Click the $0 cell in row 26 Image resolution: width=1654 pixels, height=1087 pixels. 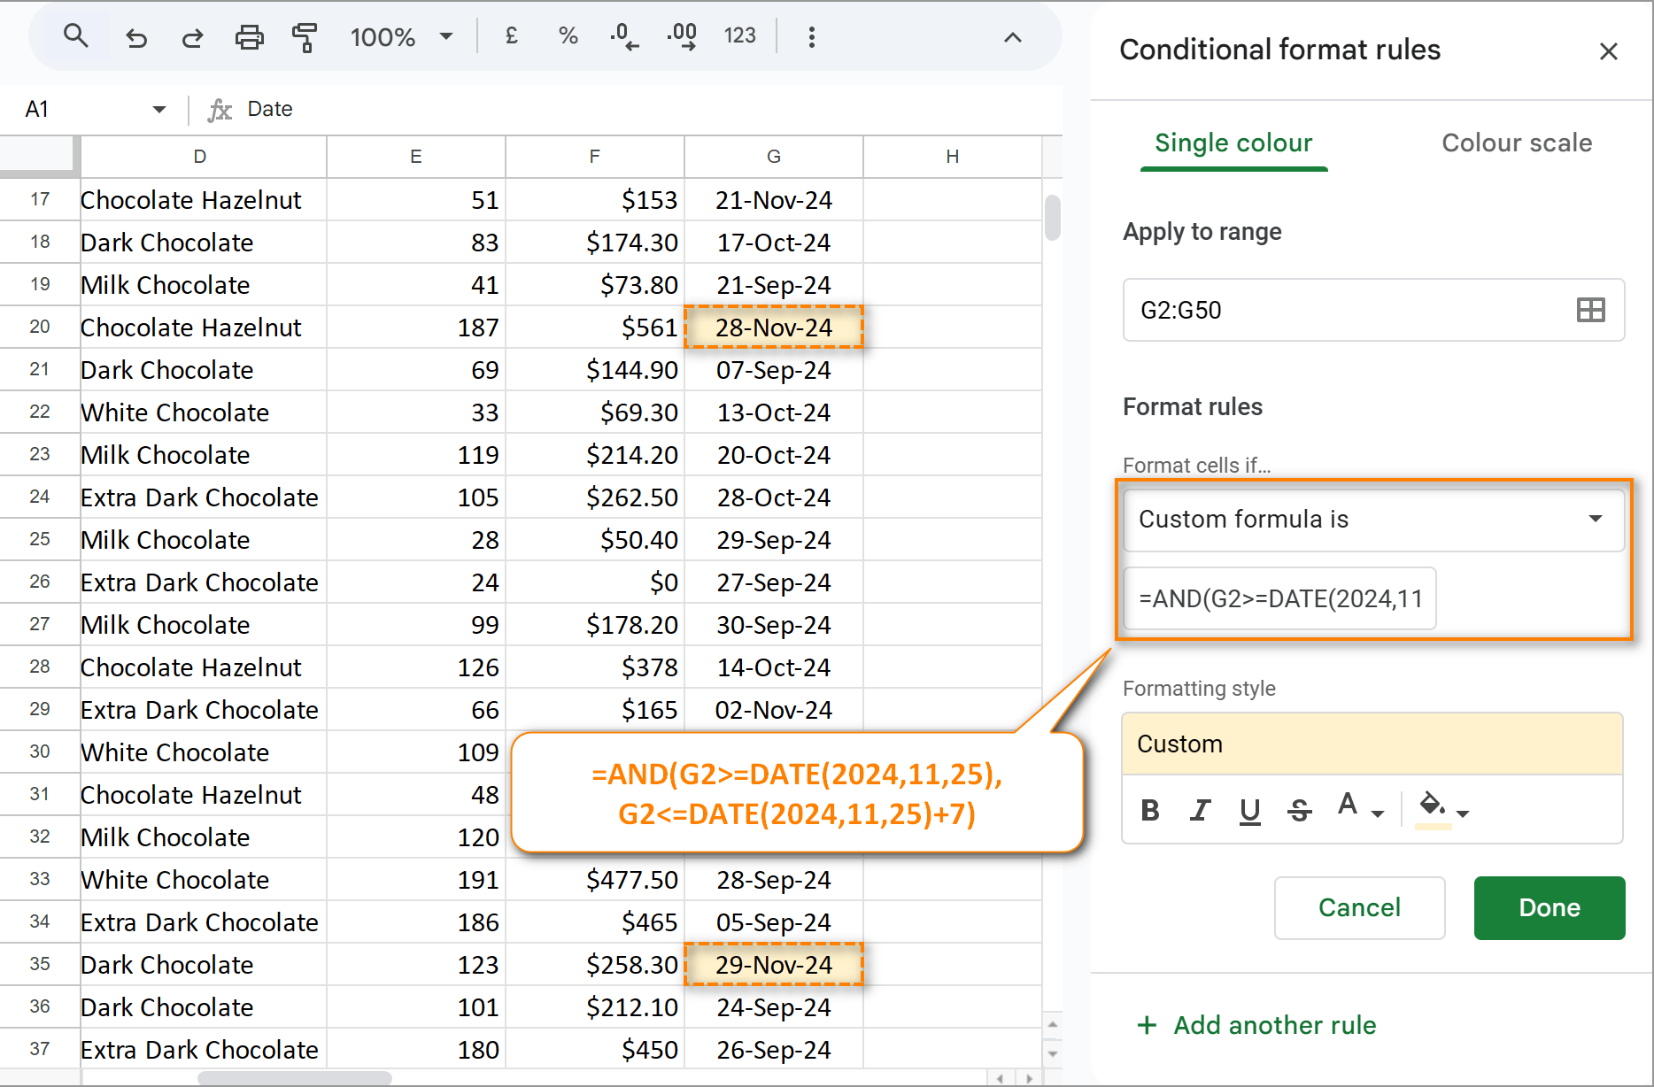[595, 582]
